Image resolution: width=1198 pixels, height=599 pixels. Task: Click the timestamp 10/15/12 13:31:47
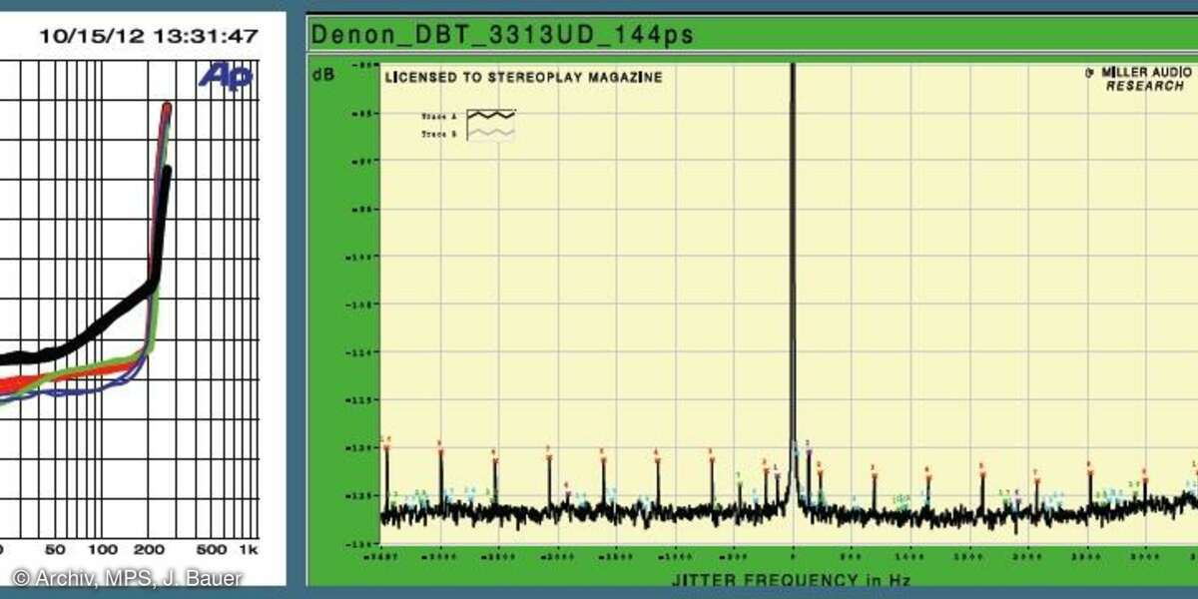coord(149,37)
